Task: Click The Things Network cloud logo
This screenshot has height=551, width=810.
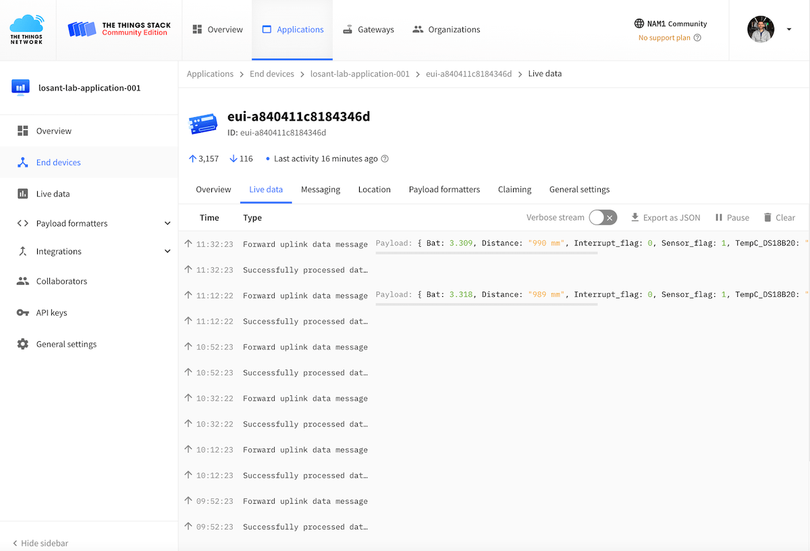Action: point(27,30)
